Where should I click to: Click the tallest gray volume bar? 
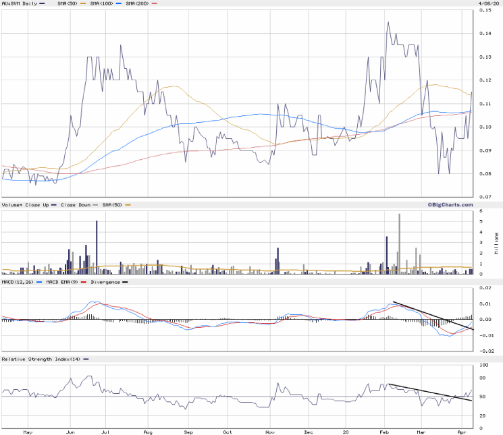coord(400,243)
